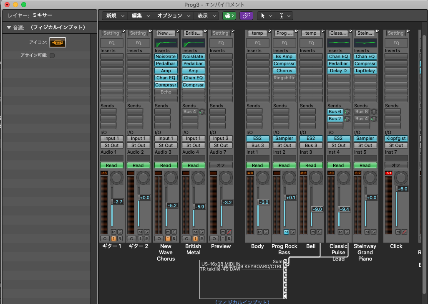This screenshot has height=304, width=428.
Task: Enable the アサイン可能 checkbox
Action: pyautogui.click(x=52, y=55)
